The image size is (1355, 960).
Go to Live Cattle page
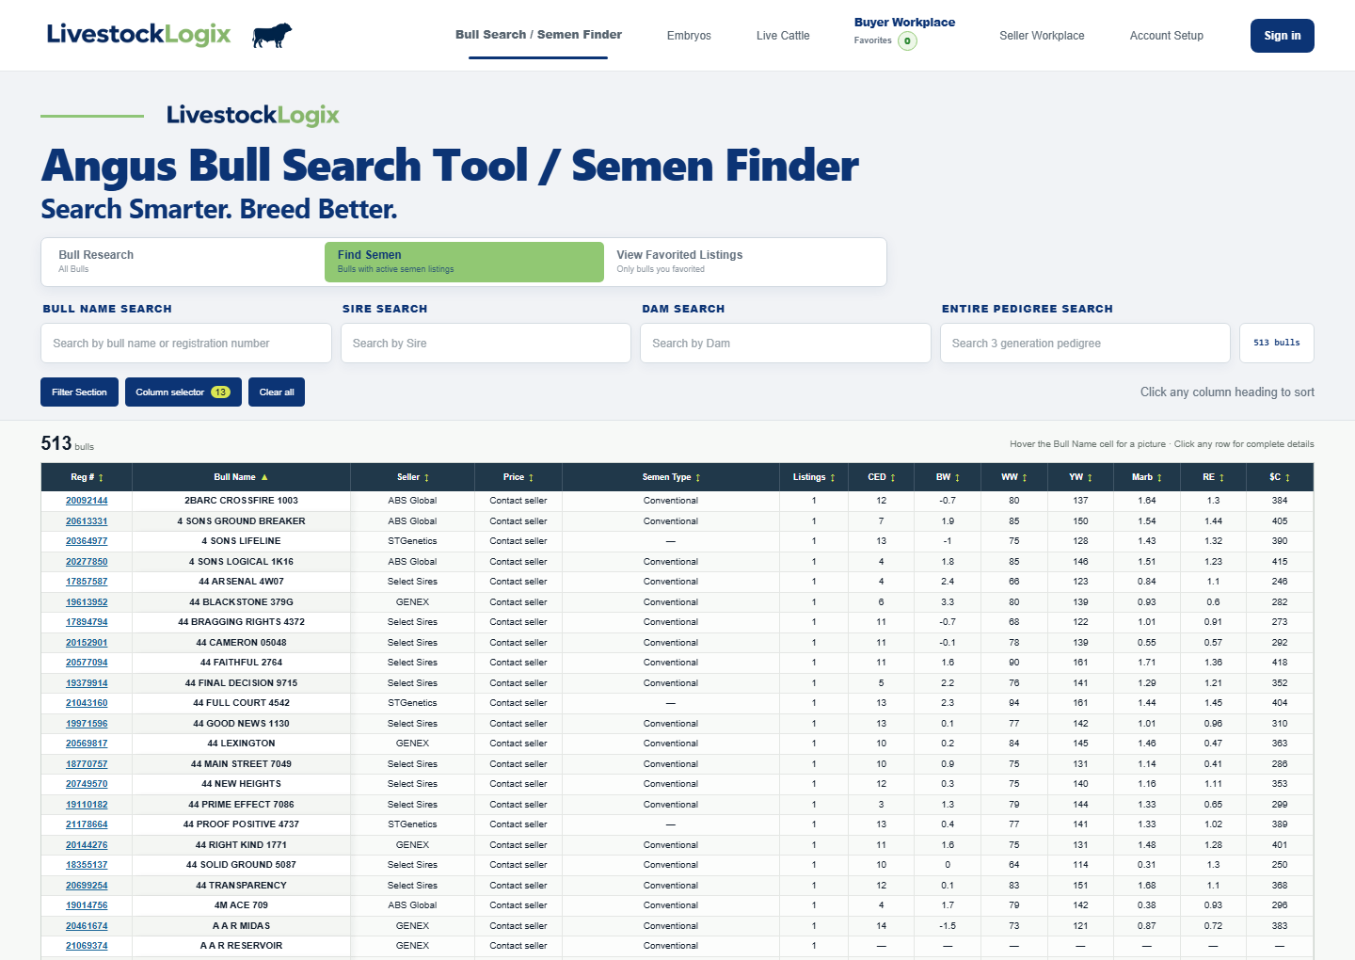point(783,36)
